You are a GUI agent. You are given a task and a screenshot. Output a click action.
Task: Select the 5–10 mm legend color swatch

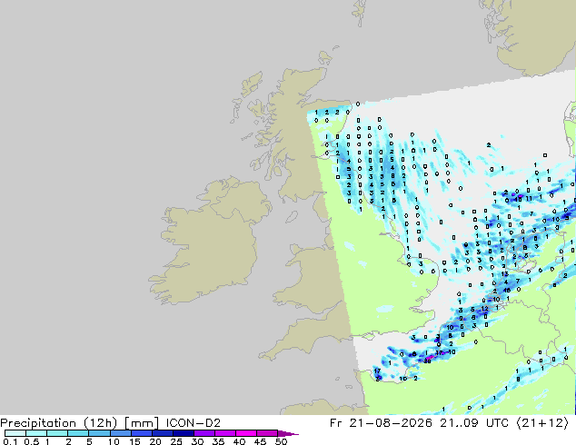click(x=100, y=433)
